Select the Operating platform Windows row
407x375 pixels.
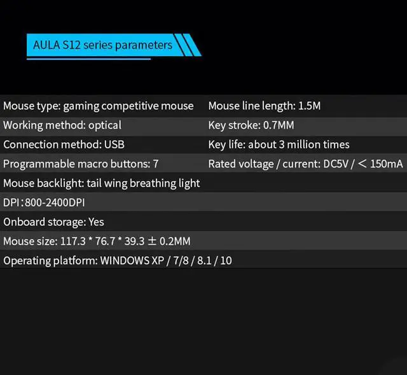pyautogui.click(x=117, y=261)
